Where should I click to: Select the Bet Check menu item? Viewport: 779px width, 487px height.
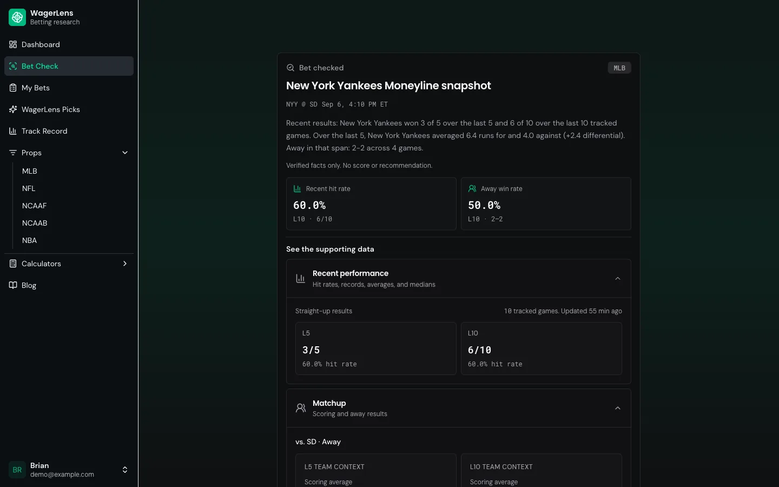(69, 66)
